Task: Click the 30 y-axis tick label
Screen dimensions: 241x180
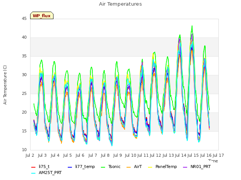Action: [24, 75]
